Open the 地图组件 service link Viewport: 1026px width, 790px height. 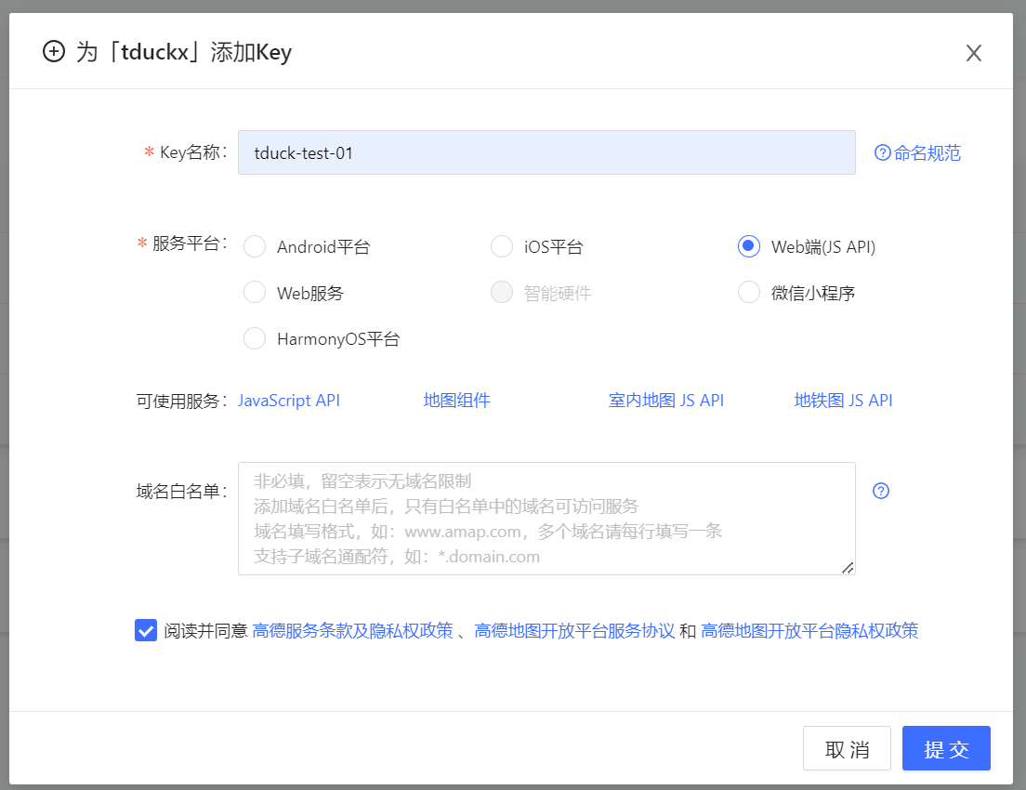click(456, 401)
